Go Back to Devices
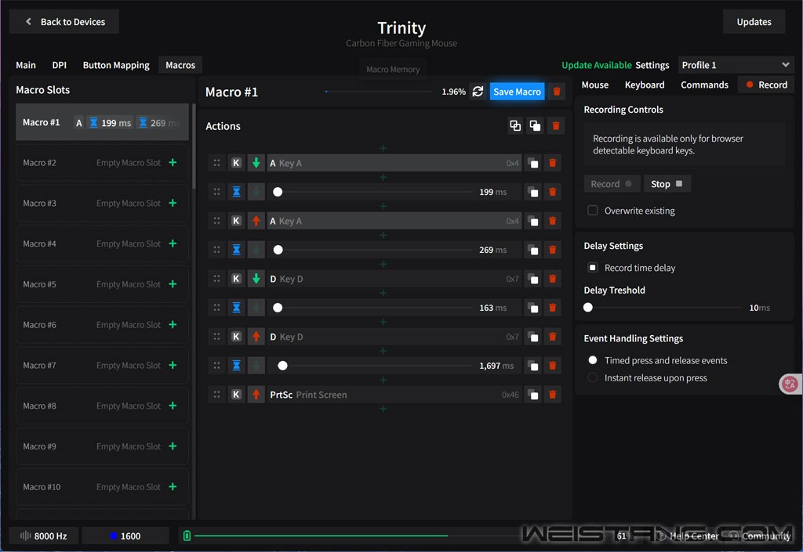 click(64, 22)
